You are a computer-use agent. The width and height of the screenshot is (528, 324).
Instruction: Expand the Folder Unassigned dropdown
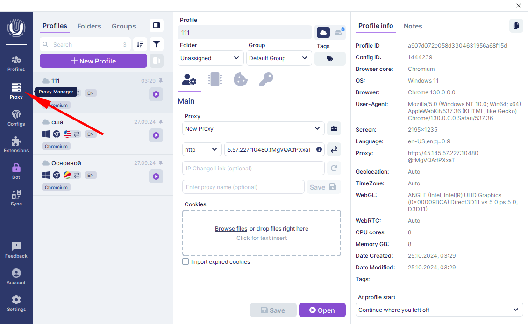[210, 58]
